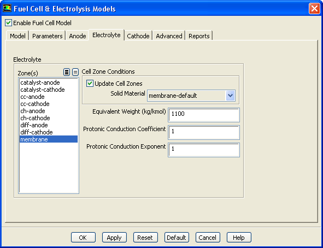Click the deselect-all zones icon
Screen dimensions: 323x248
click(x=75, y=72)
